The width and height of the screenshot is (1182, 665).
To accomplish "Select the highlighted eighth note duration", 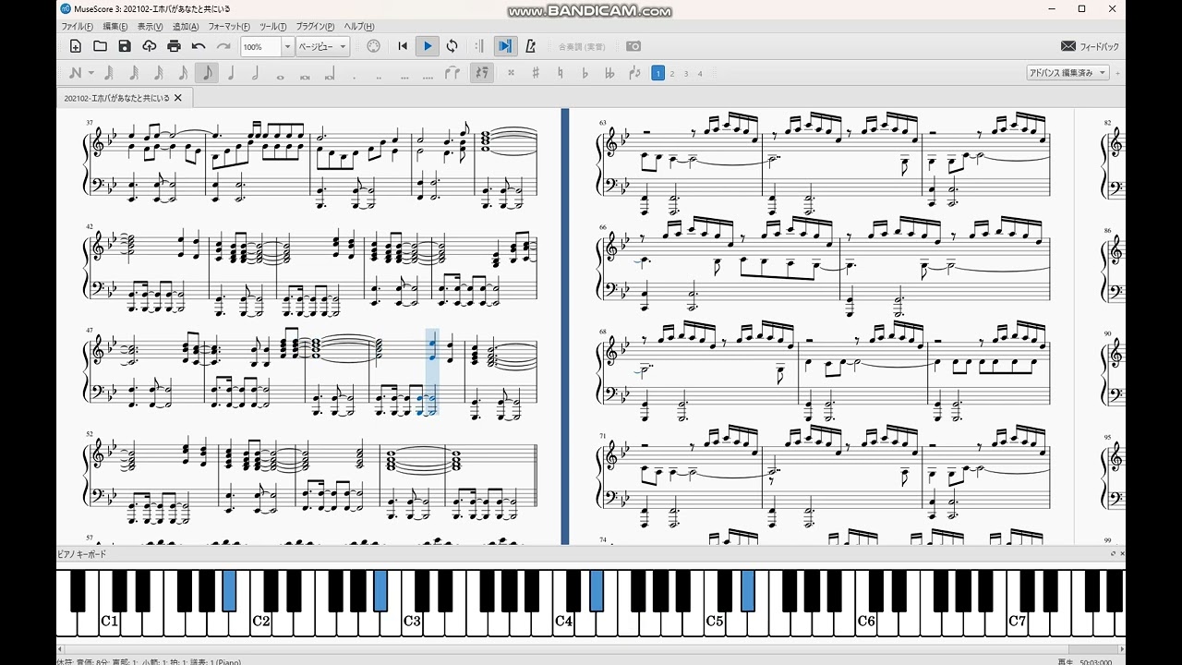I will [x=207, y=73].
